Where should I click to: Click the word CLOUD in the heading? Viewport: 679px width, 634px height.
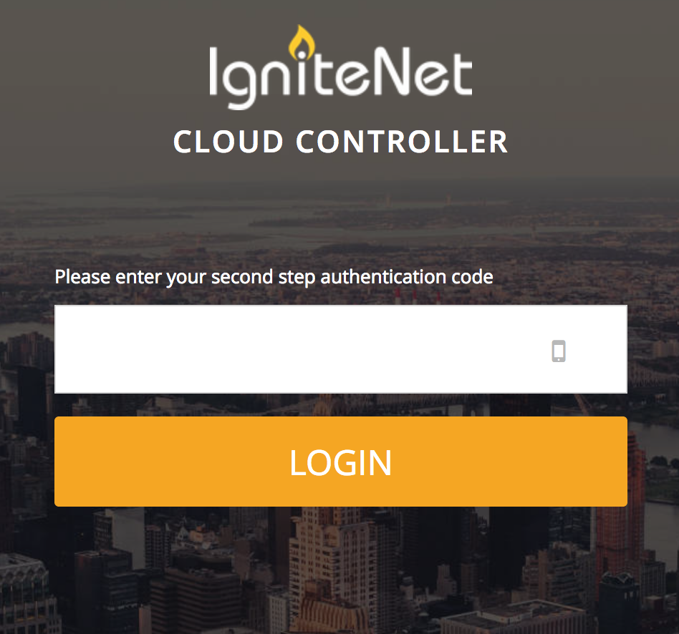pos(228,142)
